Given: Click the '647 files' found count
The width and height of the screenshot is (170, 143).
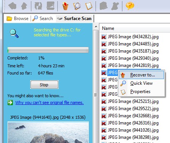Looking at the screenshot, I should click(x=45, y=73).
